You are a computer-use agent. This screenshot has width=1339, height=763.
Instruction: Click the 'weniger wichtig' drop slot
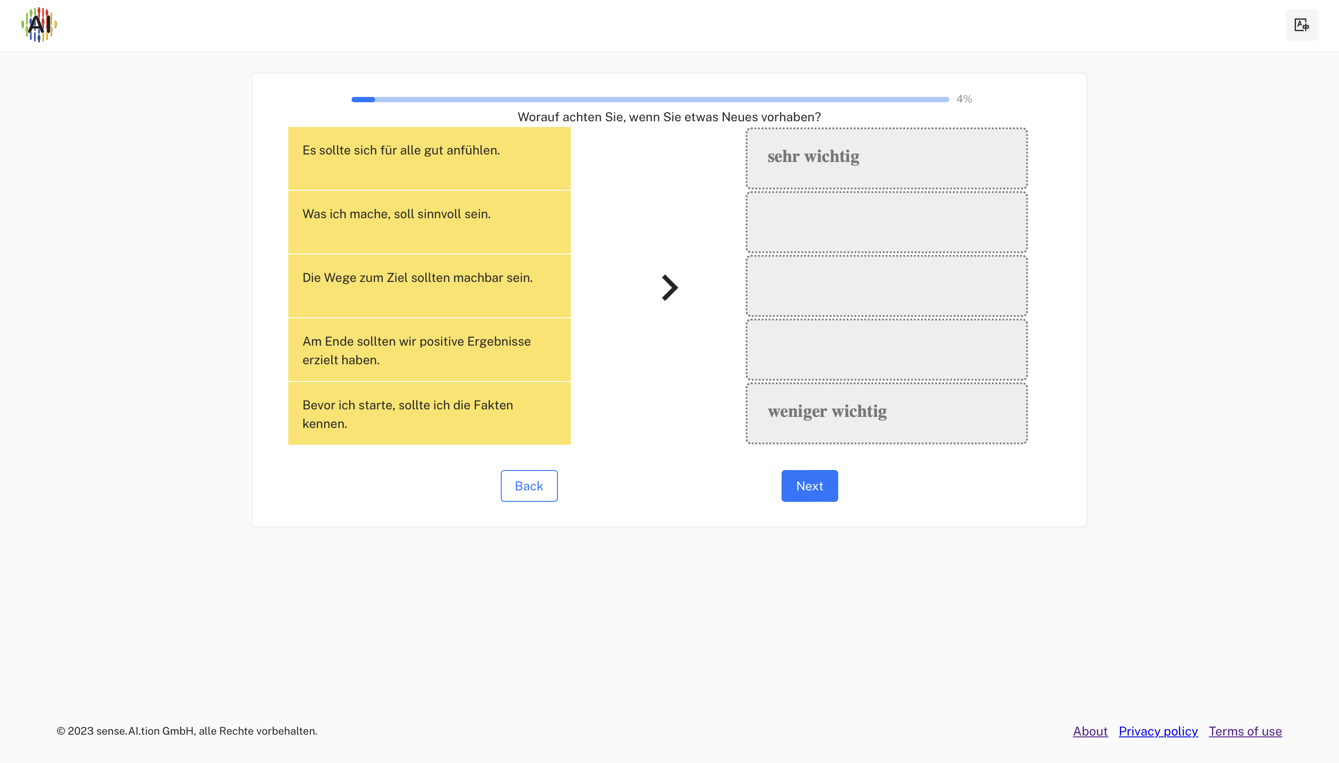886,413
